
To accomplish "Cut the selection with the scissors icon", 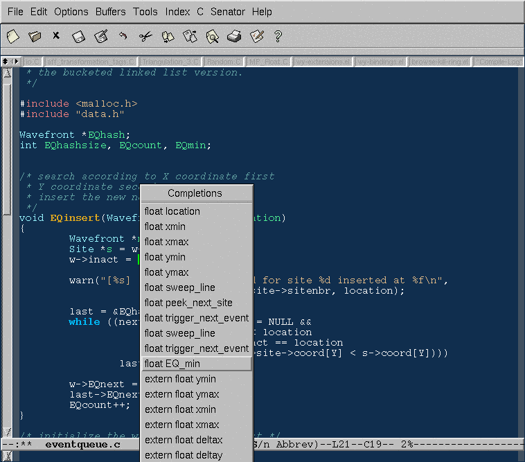I will [145, 36].
